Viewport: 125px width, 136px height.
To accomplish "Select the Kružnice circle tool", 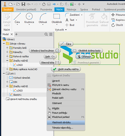I will pos(29,18).
